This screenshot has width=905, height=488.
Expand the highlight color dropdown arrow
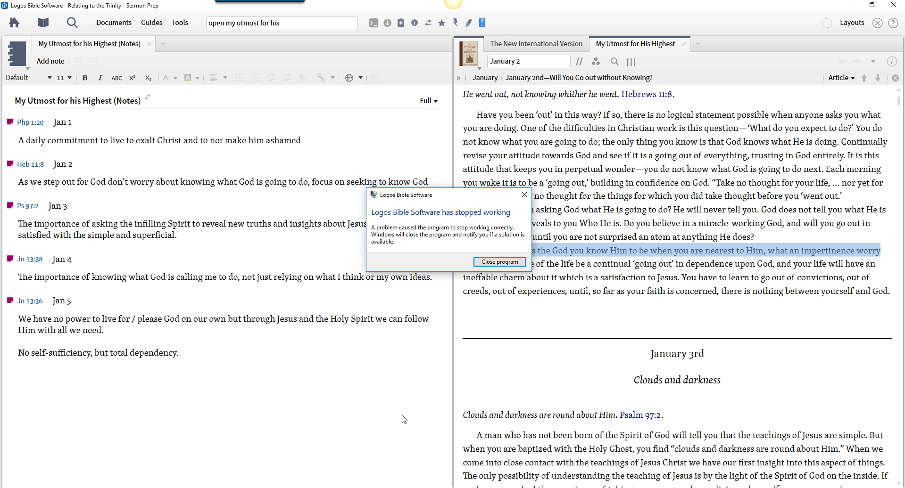coord(198,78)
